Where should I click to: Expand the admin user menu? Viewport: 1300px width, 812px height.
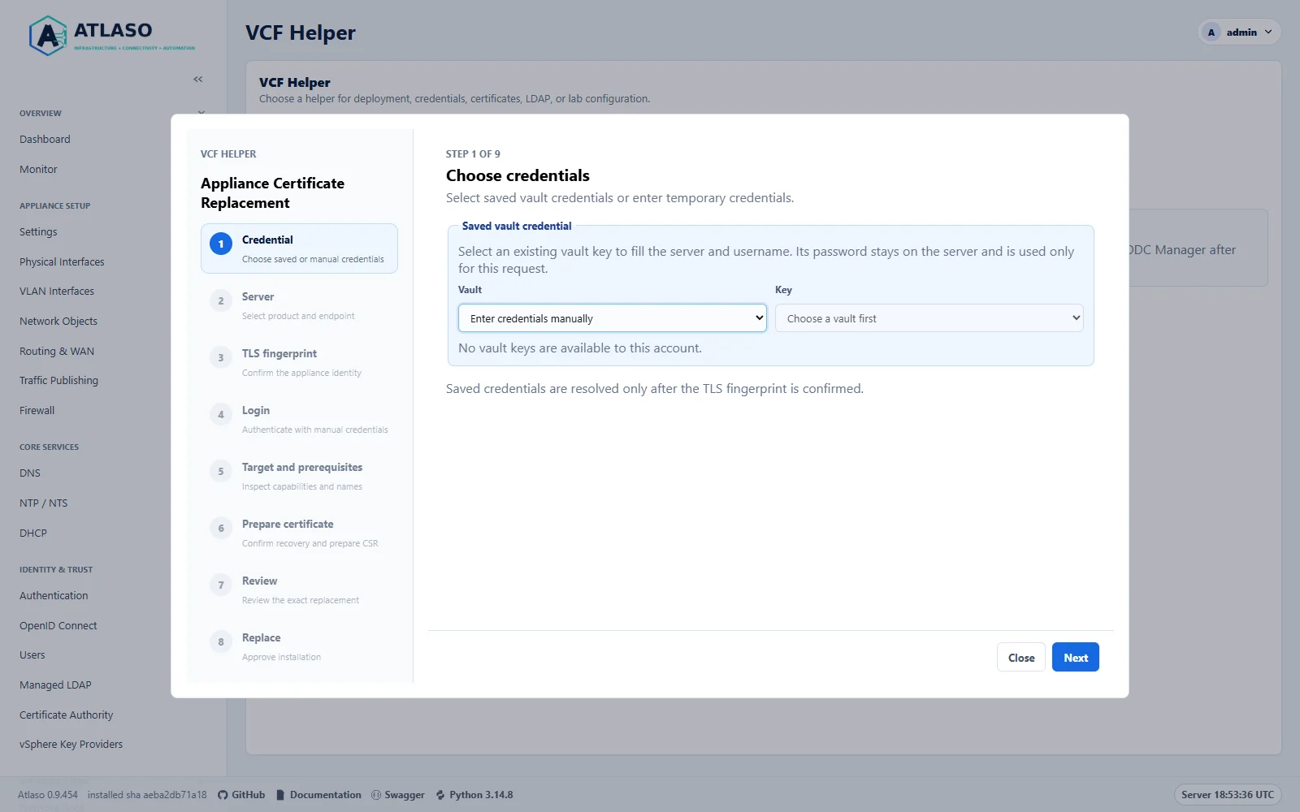click(x=1240, y=32)
